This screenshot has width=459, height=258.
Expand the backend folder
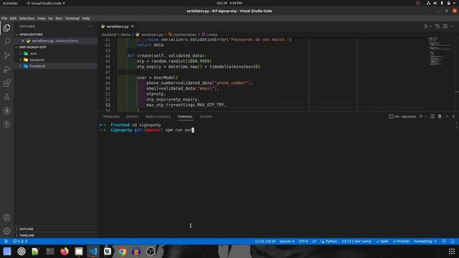pyautogui.click(x=37, y=60)
